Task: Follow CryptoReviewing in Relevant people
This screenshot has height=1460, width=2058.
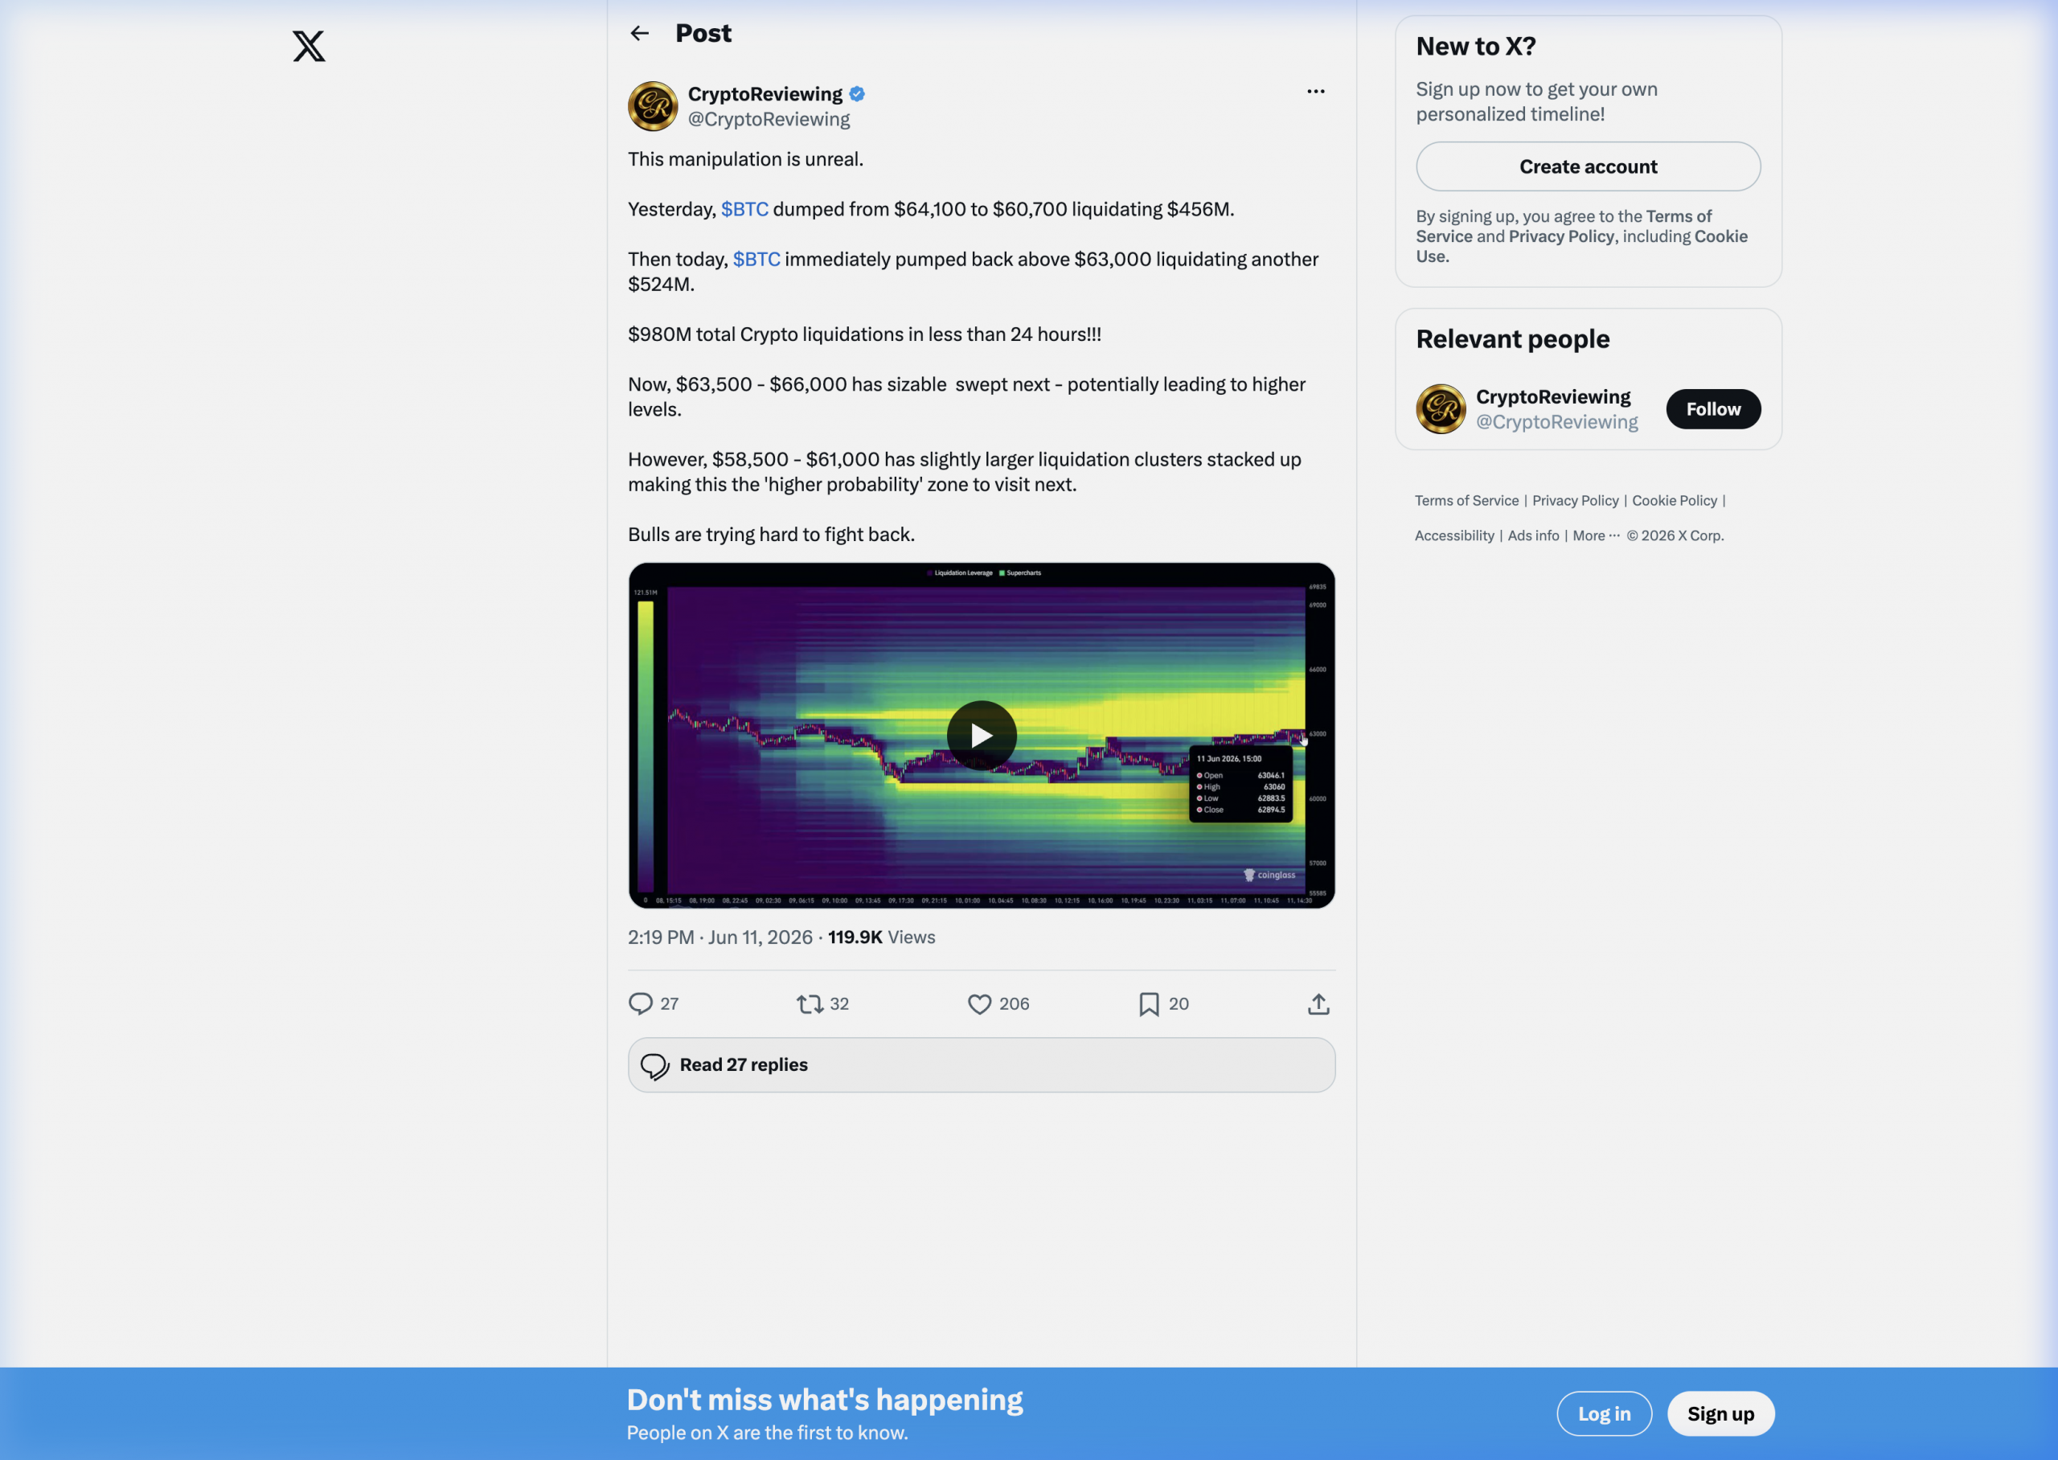Action: pyautogui.click(x=1712, y=409)
